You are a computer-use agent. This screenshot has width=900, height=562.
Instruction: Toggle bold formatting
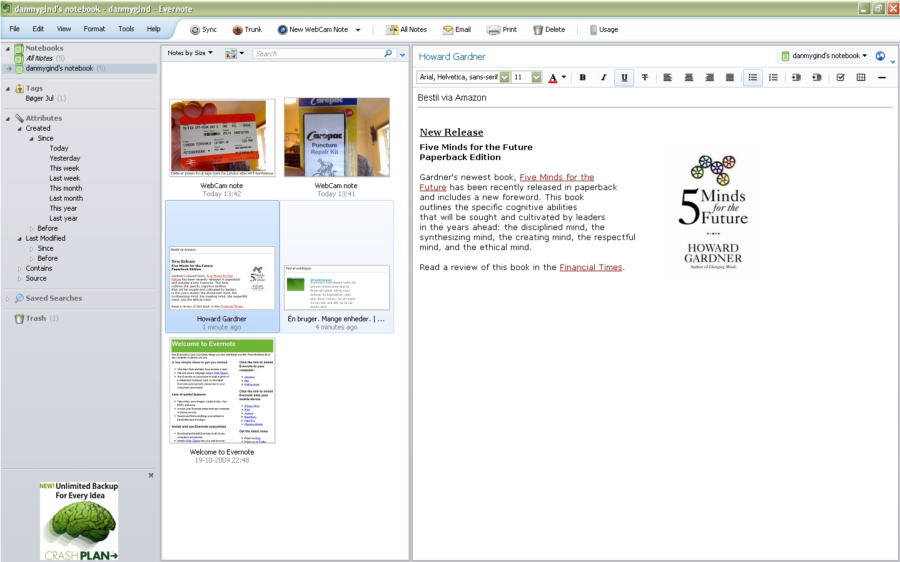pos(582,78)
